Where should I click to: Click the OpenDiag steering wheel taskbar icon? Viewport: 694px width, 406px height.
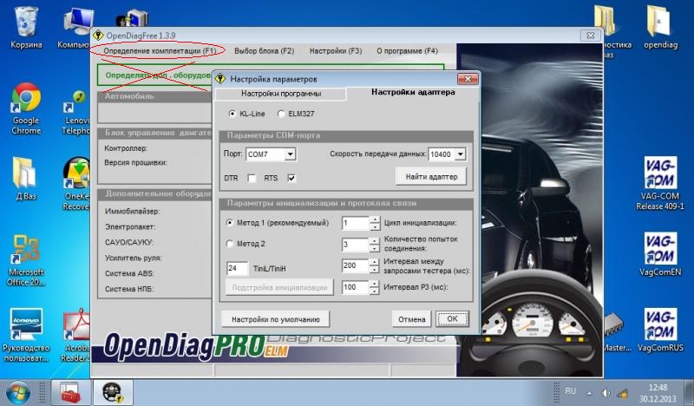[x=113, y=393]
